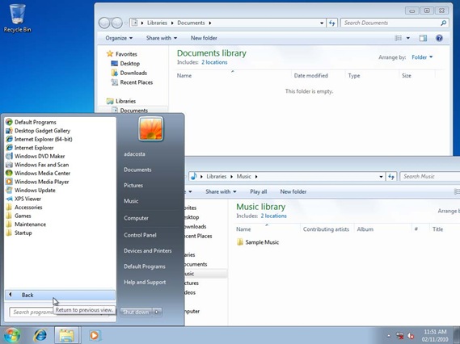
Task: Click the Windows Start orb
Action: [11, 335]
